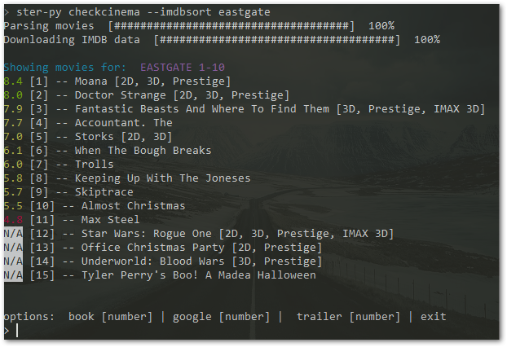Select the Storks [2D, 3D] entry
This screenshot has width=507, height=347.
[88, 137]
